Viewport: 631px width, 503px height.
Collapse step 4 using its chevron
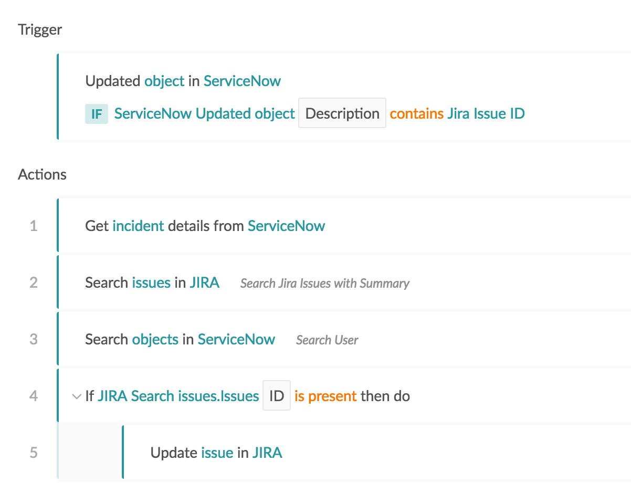coord(76,396)
